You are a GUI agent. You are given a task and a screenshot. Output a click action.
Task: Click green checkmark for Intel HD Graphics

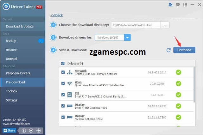(178, 106)
